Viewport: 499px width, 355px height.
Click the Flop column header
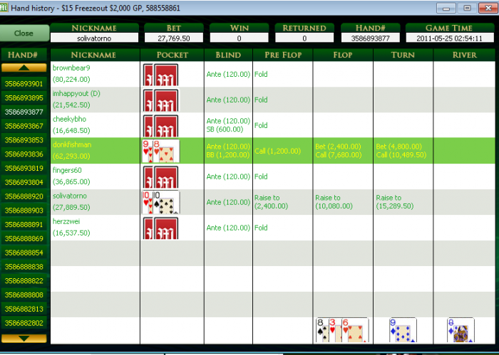pos(343,55)
